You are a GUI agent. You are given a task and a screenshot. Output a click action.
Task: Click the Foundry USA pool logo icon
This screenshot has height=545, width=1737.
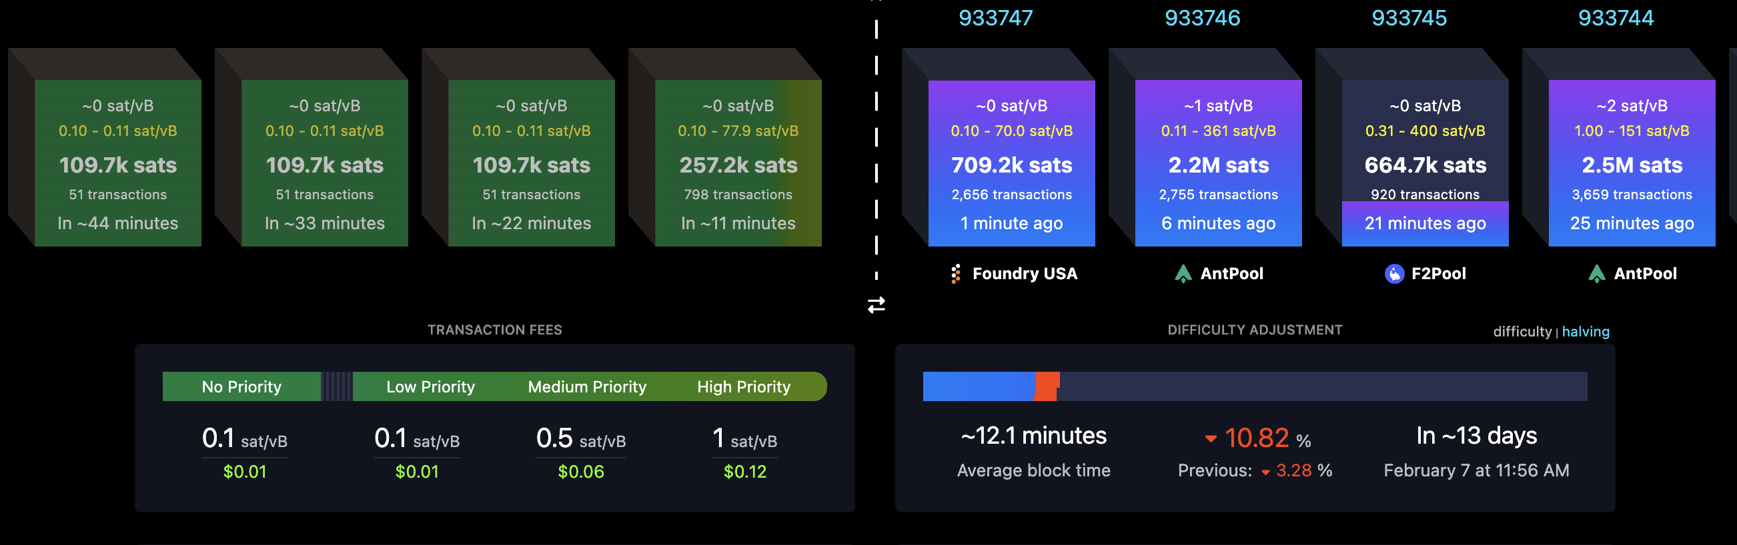[x=955, y=274]
